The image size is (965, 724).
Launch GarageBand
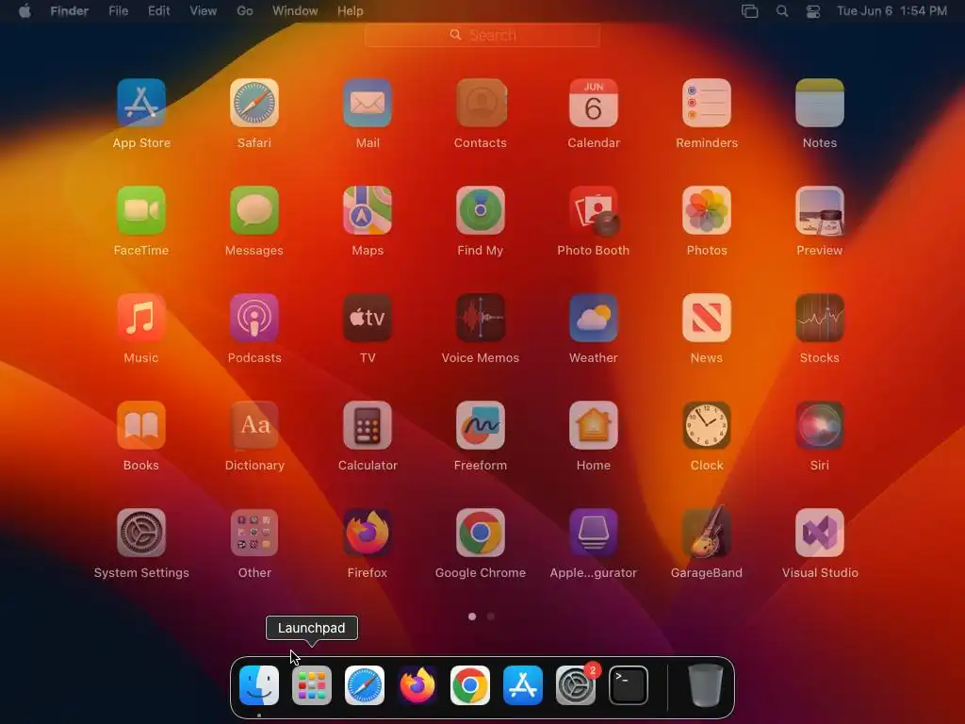coord(707,533)
